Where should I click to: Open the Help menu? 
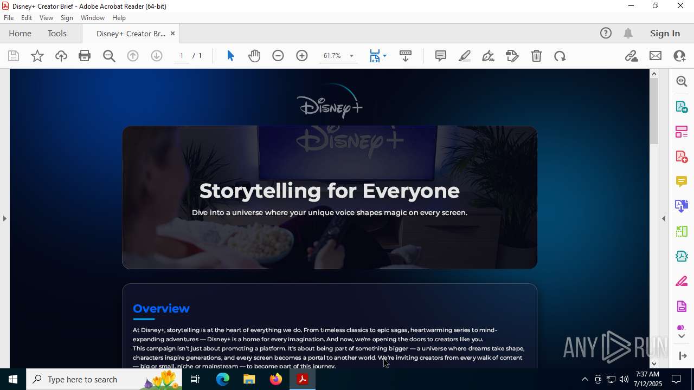[119, 18]
